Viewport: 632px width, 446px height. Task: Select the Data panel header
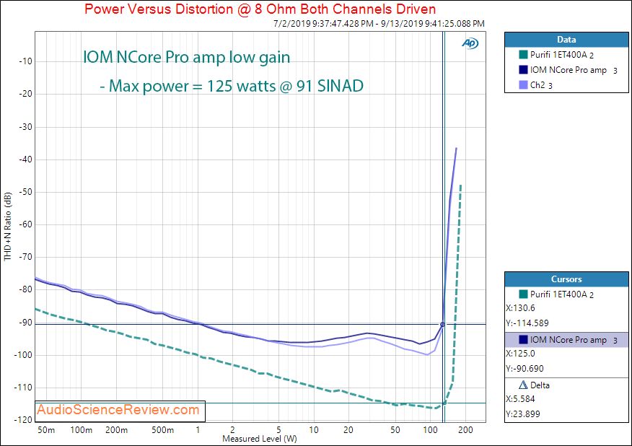pos(566,40)
